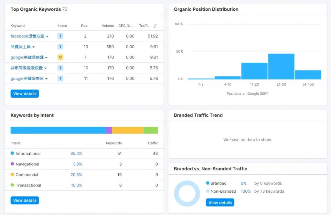This screenshot has height=215, width=331.
Task: Click the Branded legend dot in the donut panel
Action: 207,183
